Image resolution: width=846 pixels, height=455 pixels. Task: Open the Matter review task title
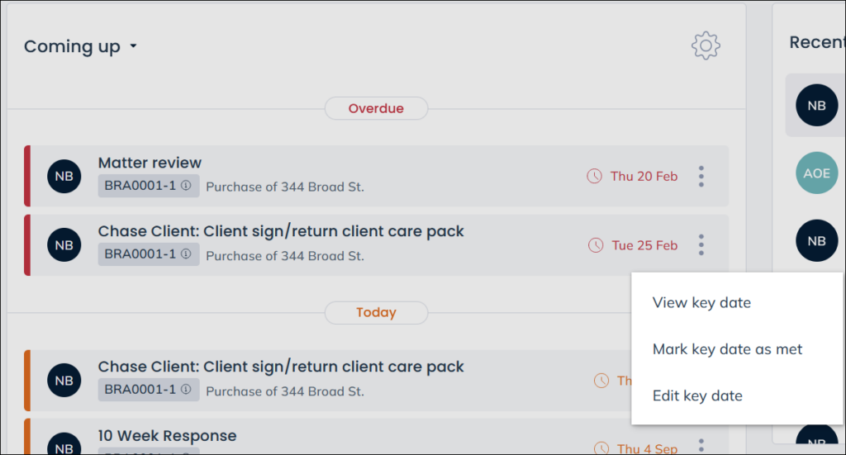tap(150, 163)
